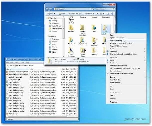Sort Everything results by Name column
This screenshot has height=126, width=152.
coord(17,69)
